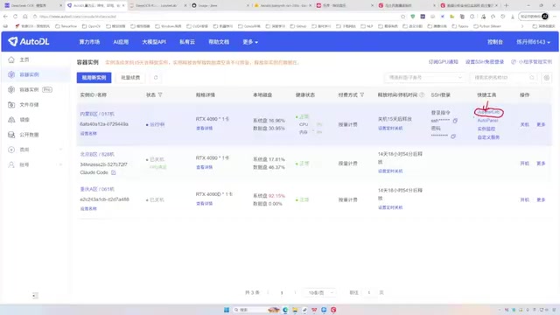Screen dimensions: 560x315
Task: Open 实例监控 for the 017机 instance
Action: coord(486,129)
